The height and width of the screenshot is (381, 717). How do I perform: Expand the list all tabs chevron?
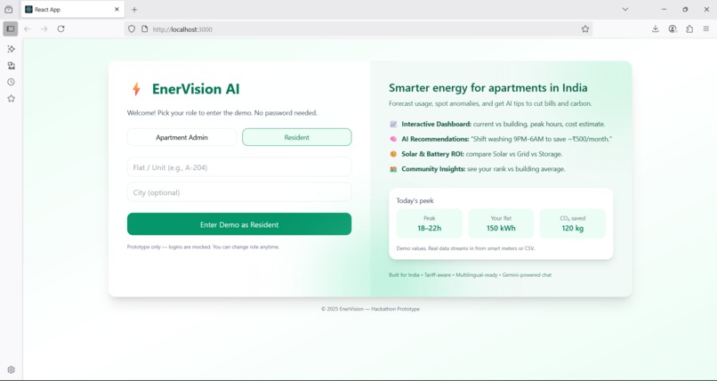[625, 9]
